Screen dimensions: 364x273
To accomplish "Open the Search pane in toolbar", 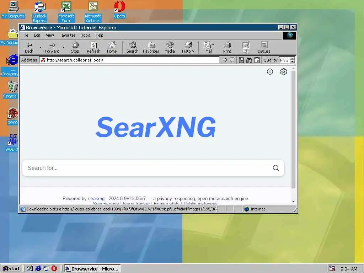I will click(133, 47).
